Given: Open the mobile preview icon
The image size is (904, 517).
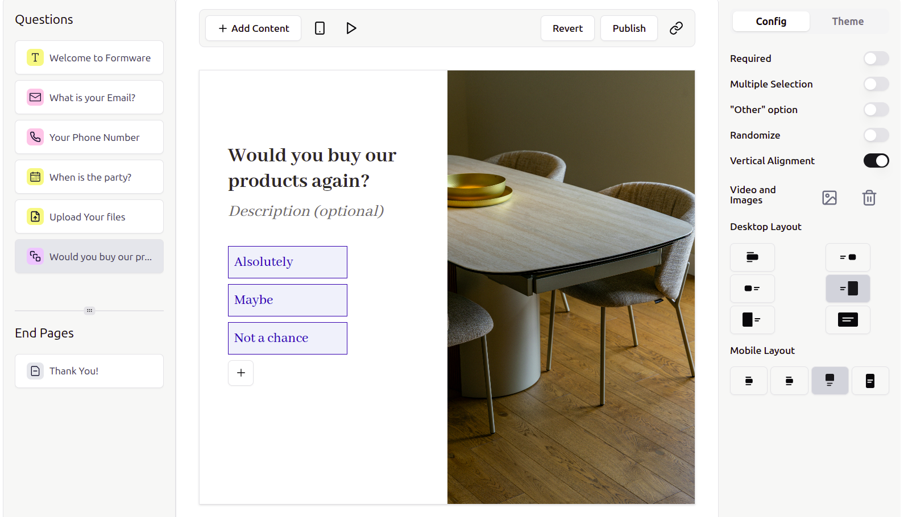Looking at the screenshot, I should pos(320,28).
